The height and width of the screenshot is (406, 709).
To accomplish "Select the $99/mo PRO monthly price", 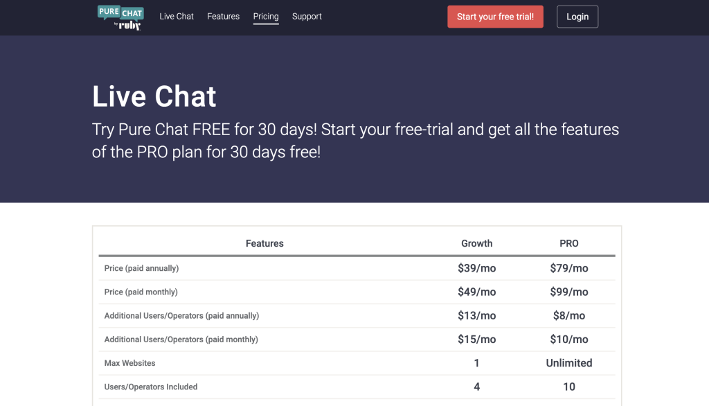I will [569, 292].
